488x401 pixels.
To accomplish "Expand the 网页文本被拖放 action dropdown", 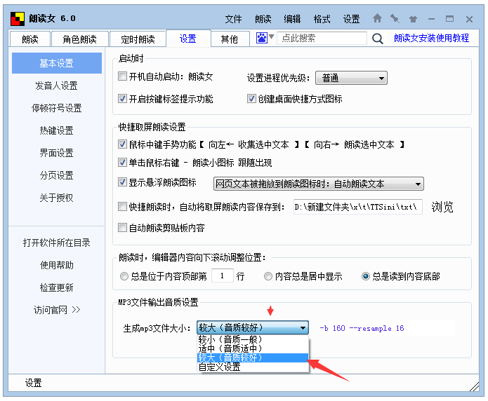I will (x=318, y=184).
